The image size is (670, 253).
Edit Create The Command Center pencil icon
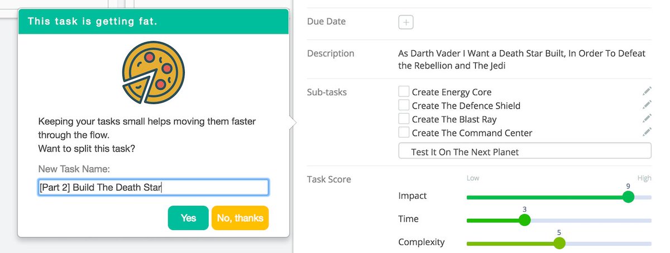647,132
